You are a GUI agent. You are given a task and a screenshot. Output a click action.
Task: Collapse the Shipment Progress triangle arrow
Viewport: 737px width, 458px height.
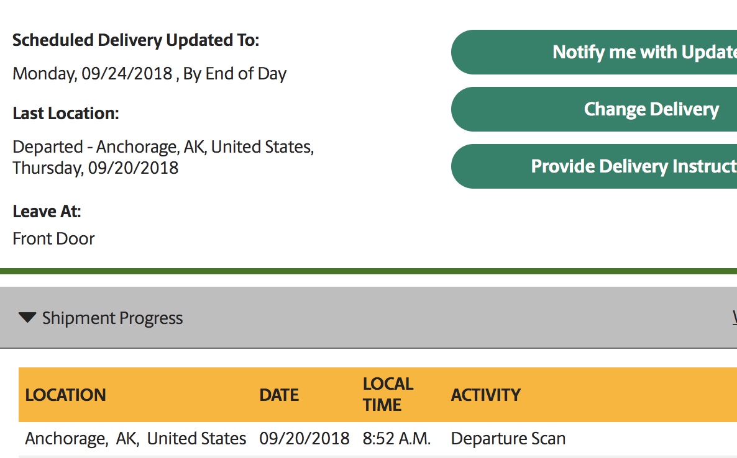[x=27, y=318]
